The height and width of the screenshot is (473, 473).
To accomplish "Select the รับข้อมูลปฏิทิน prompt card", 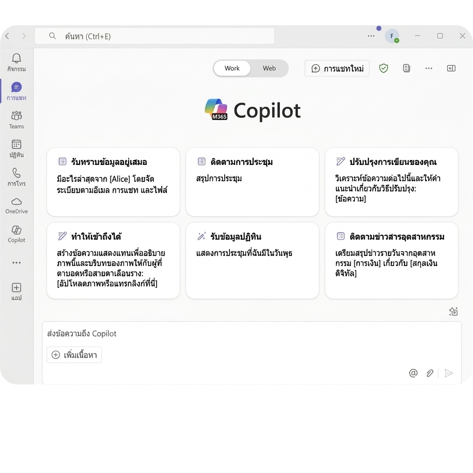I will (x=253, y=261).
